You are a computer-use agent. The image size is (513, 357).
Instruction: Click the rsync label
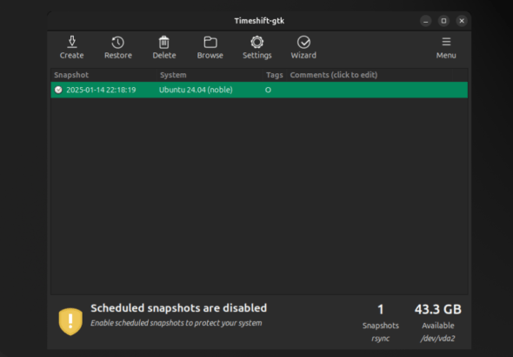[x=381, y=339]
